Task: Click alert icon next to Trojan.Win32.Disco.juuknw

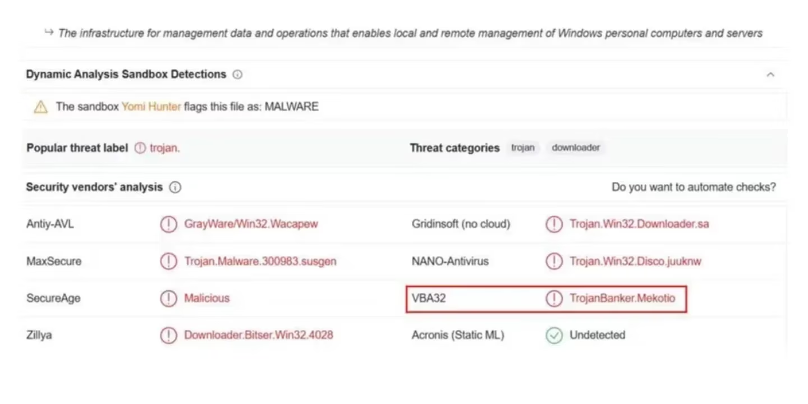Action: coord(554,261)
